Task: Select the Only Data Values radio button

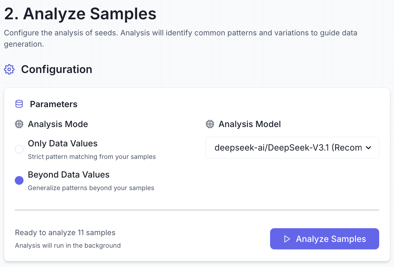Action: (x=19, y=149)
